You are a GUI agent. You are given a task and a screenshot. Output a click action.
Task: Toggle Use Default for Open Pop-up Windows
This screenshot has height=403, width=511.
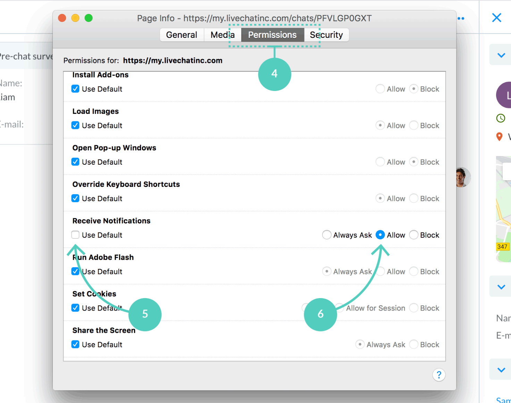75,162
